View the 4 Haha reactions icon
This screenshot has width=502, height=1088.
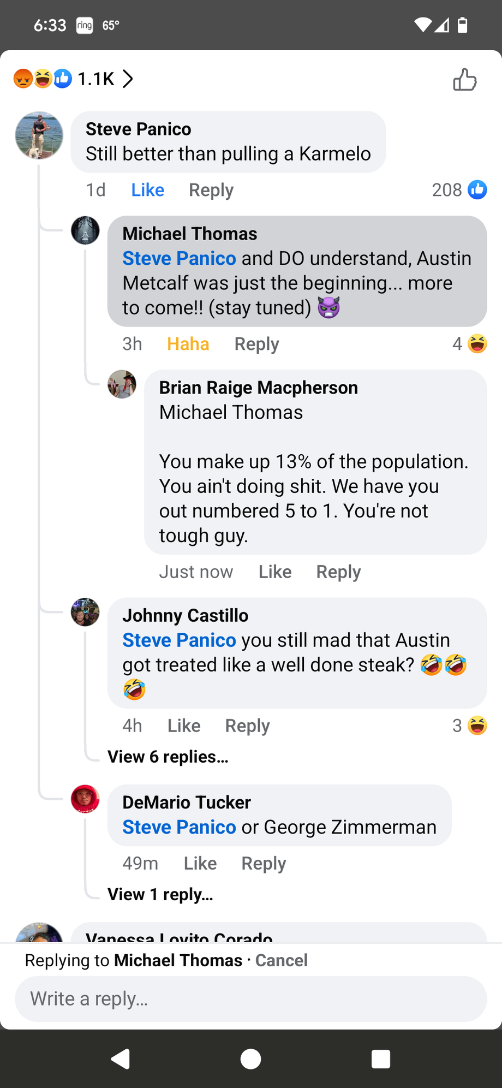click(x=477, y=344)
